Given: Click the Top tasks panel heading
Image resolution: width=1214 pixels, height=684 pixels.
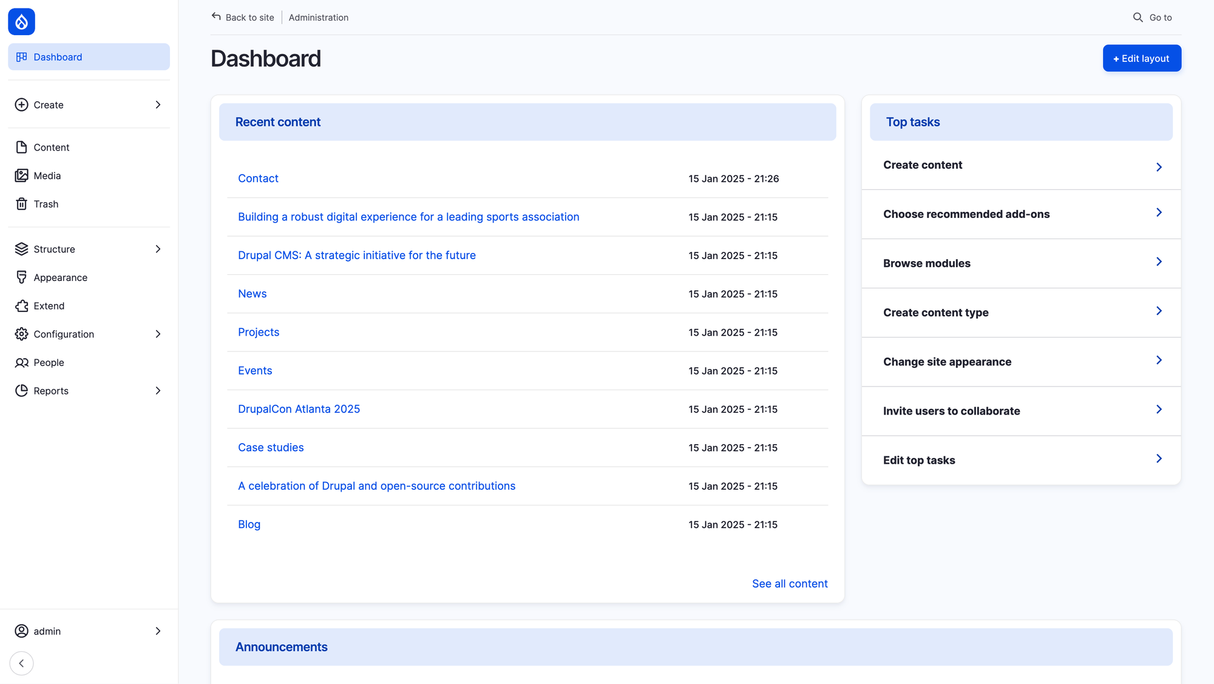Looking at the screenshot, I should click(913, 122).
